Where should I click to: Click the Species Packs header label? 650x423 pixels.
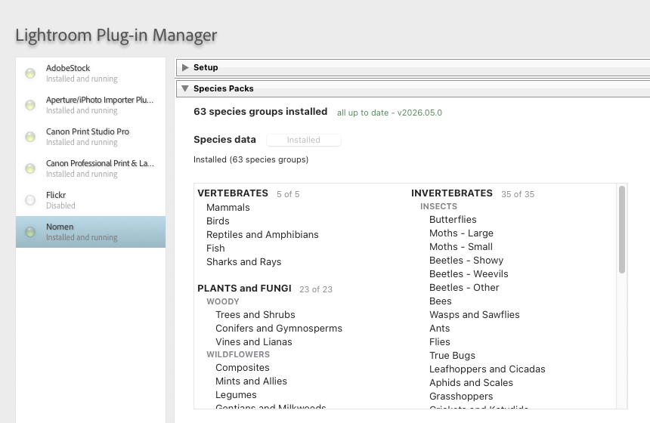tap(224, 88)
